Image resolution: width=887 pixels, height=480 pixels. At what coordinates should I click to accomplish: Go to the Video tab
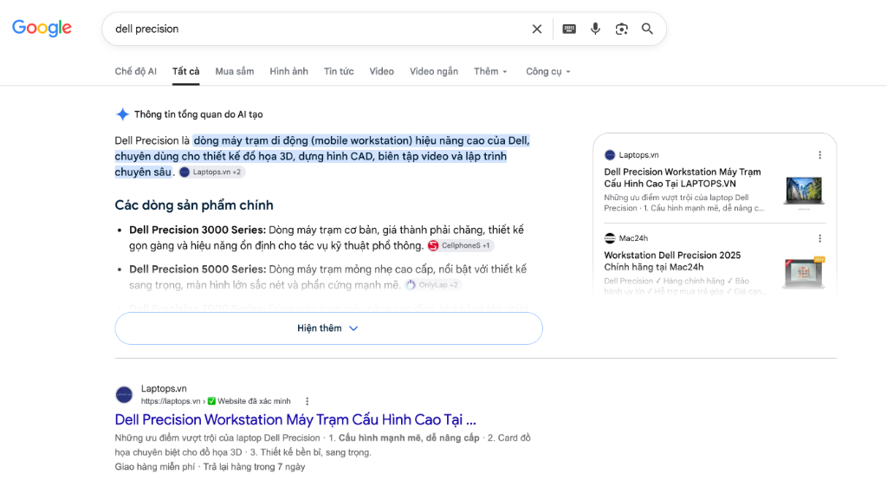click(381, 71)
